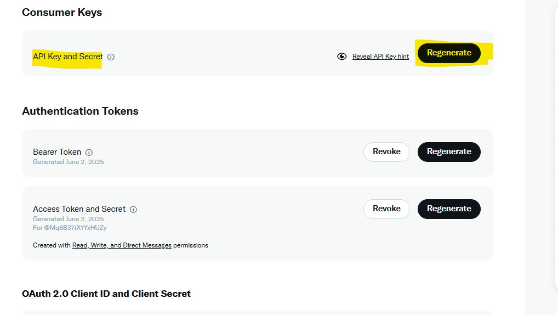Open the Read, Write, and Direct Messages permissions link
Viewport: 558px width, 315px height.
(122, 245)
